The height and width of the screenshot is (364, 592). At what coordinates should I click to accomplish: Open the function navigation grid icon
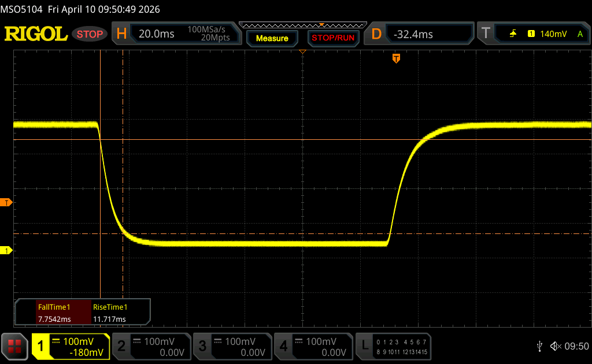coord(14,346)
